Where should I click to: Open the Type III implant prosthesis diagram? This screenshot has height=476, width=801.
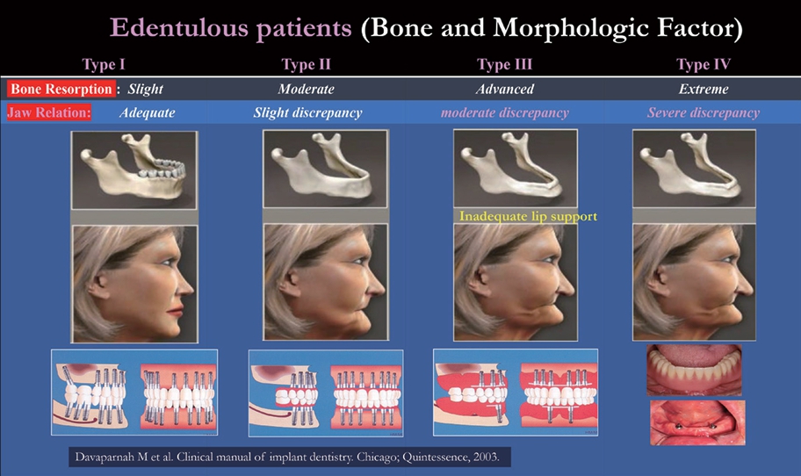click(516, 392)
